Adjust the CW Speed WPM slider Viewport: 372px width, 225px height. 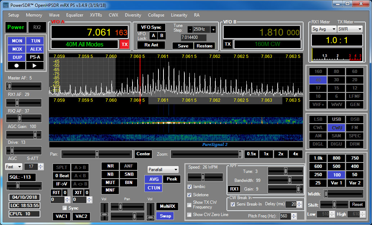coord(205,177)
